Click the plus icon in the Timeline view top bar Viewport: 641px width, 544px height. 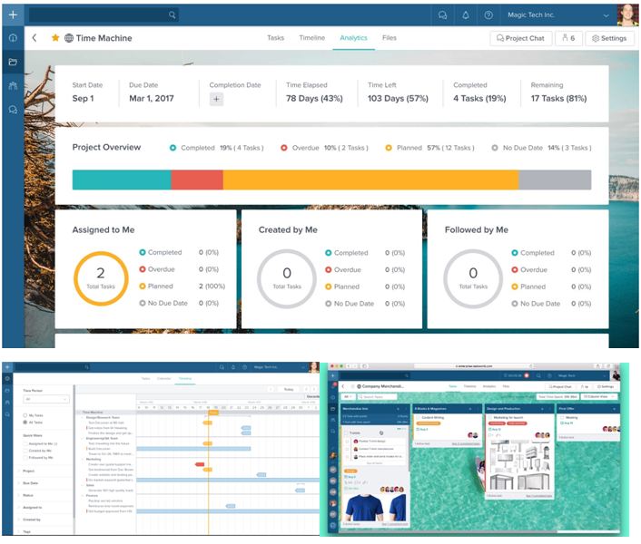(x=7, y=367)
